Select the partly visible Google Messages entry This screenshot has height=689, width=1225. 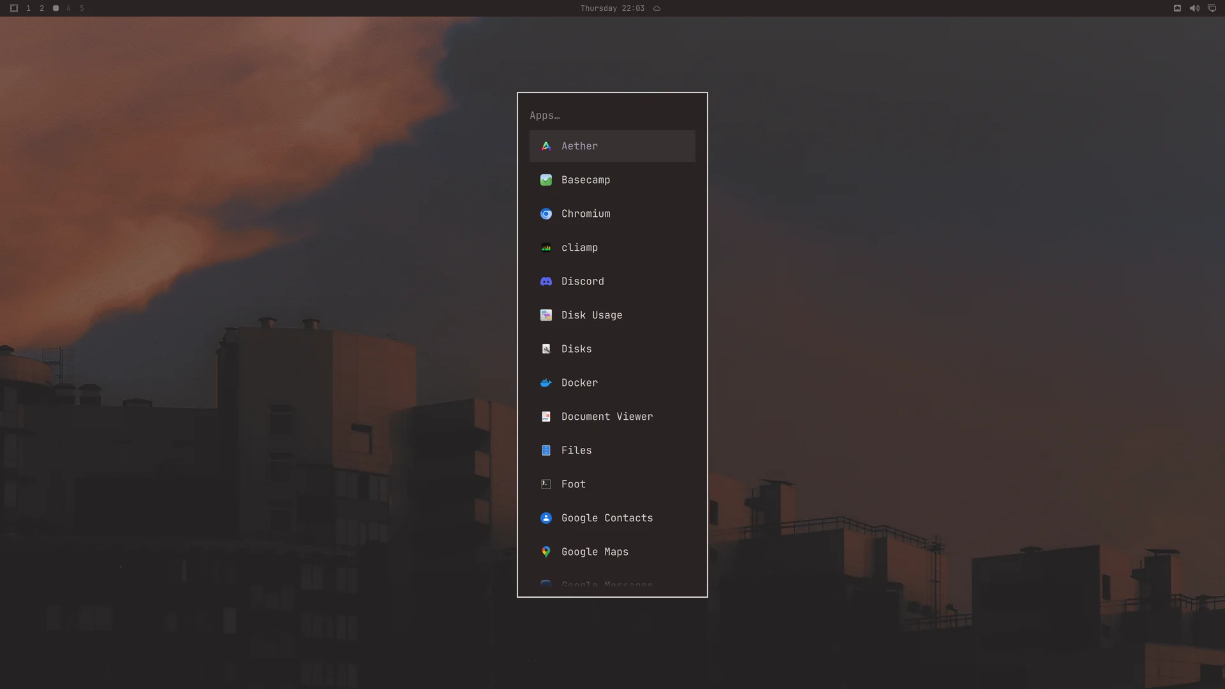pos(612,584)
